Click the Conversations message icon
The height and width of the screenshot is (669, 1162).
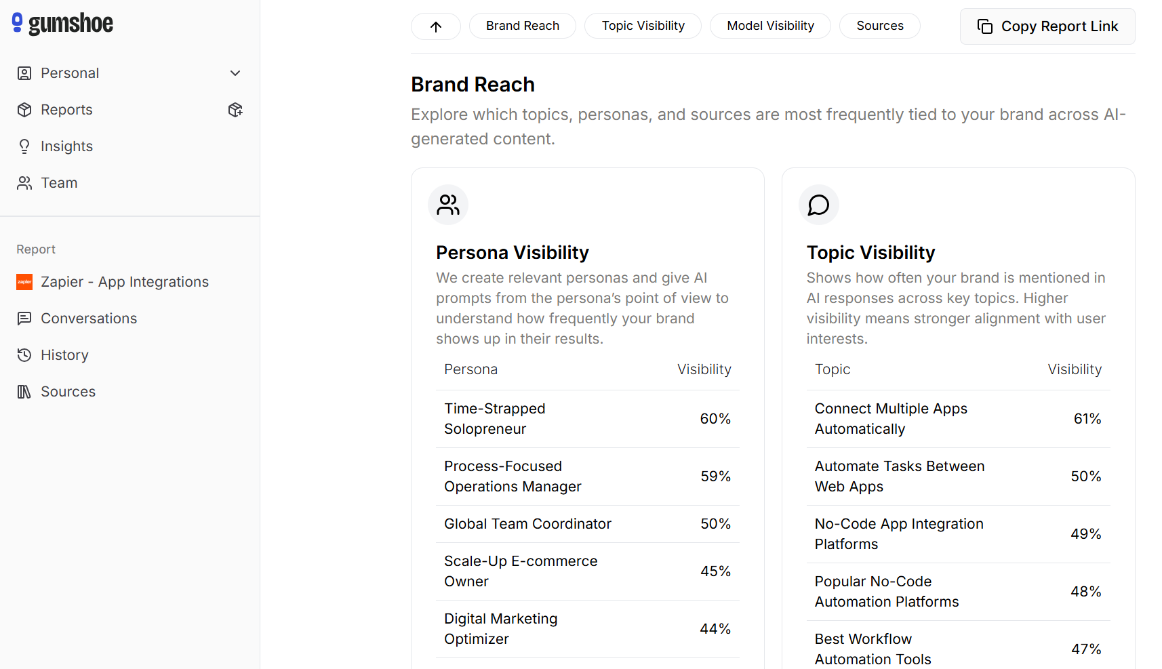click(x=24, y=319)
